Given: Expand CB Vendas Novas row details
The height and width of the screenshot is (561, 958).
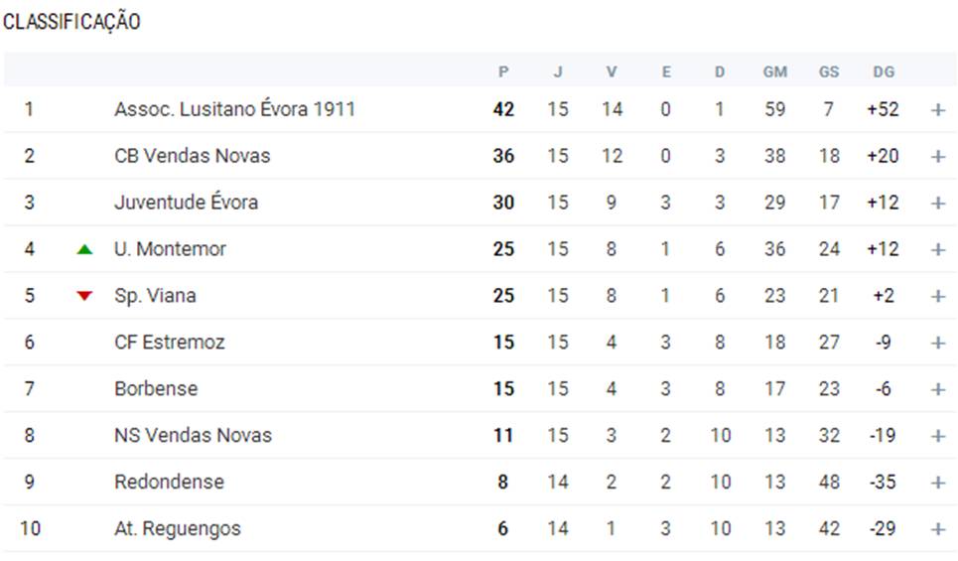Looking at the screenshot, I should click(937, 156).
